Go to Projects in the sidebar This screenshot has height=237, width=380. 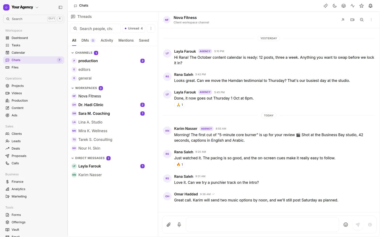(x=34, y=86)
